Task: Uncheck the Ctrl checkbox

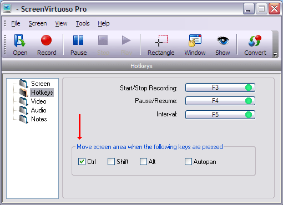Action: pos(82,162)
